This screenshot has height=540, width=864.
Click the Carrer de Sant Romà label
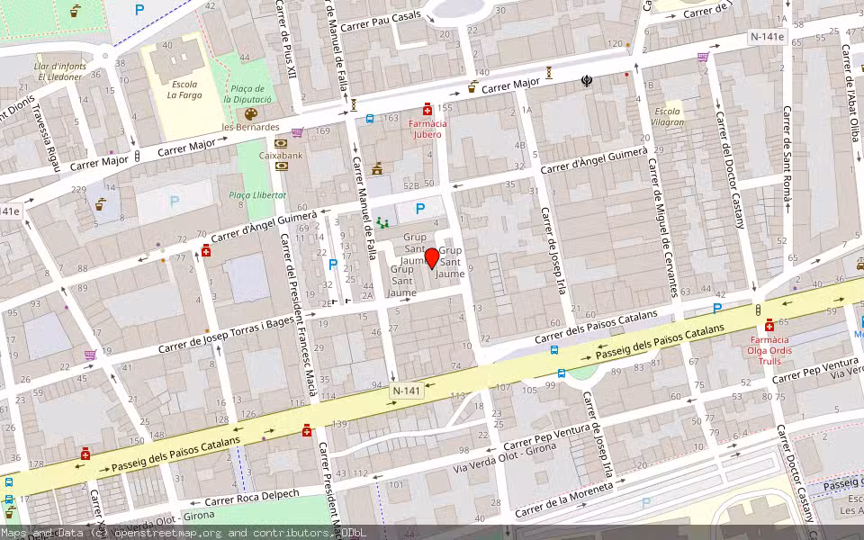pos(787,156)
